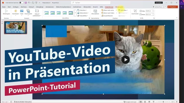Image resolution: width=184 pixels, height=103 pixels.
Task: Open the Zeichnen tab
Action: pos(24,7)
